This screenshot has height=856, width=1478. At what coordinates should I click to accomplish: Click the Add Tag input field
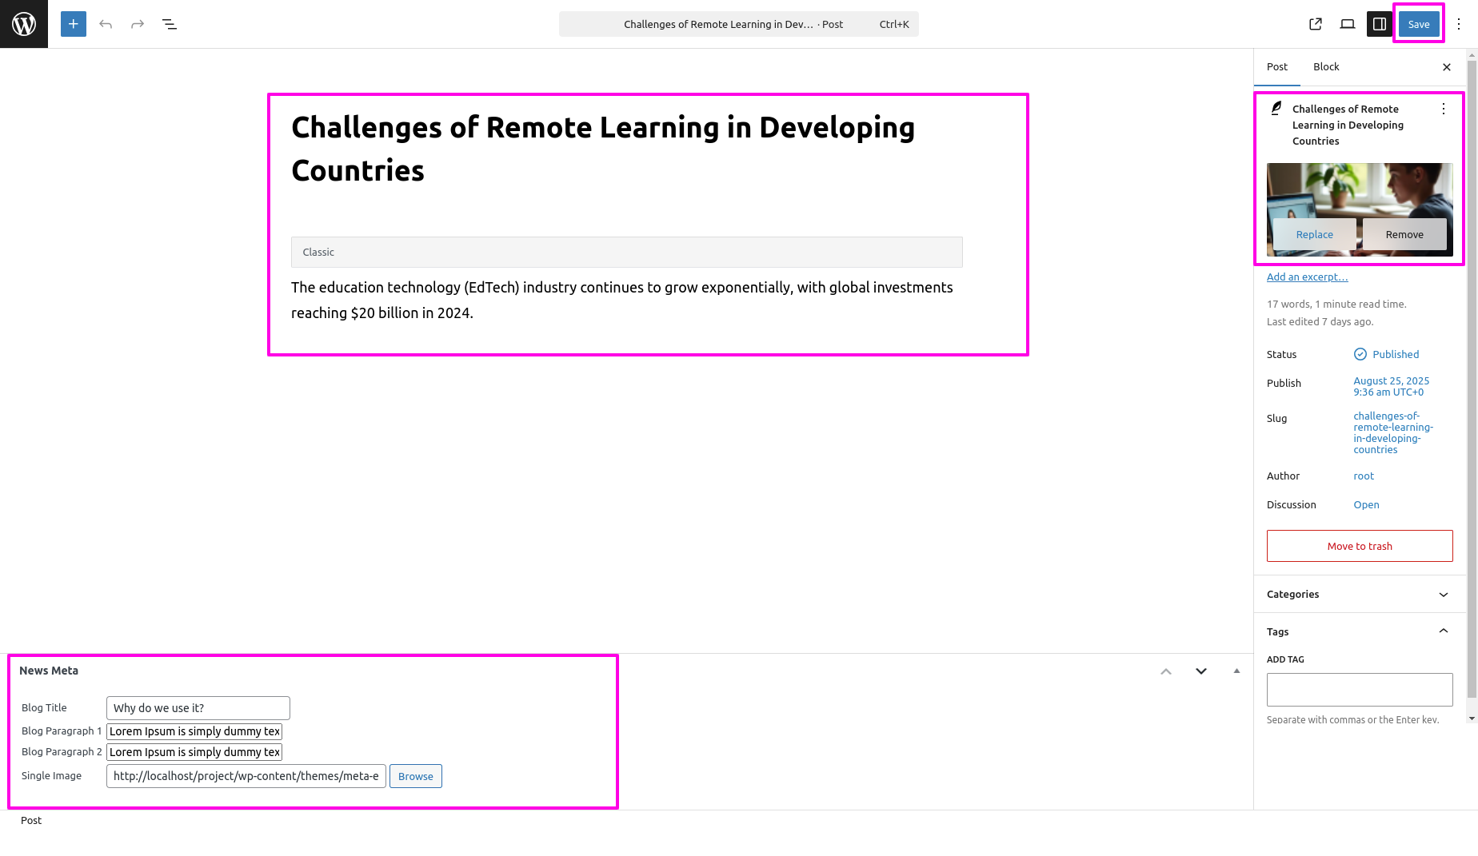click(1360, 690)
